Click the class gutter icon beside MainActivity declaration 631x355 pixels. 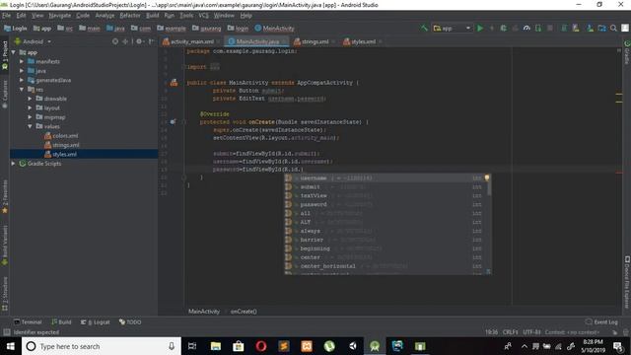(174, 83)
